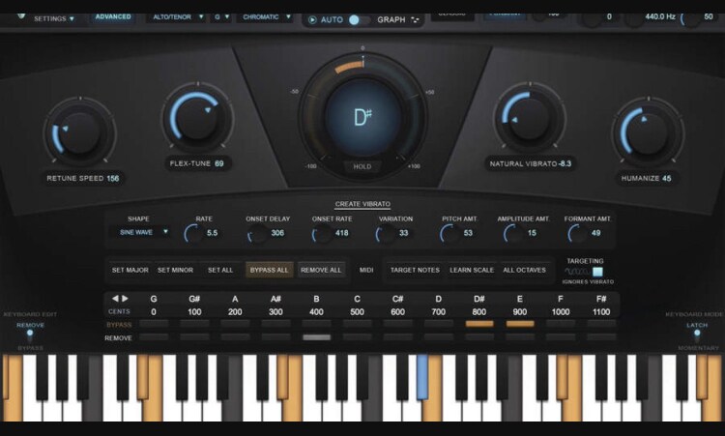Toggle the Advanced view button
Viewport: 725px width, 436px height.
[113, 17]
